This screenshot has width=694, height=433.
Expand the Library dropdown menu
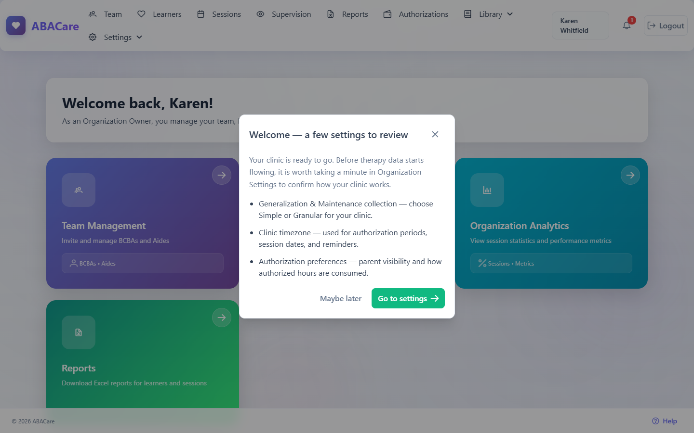(489, 14)
